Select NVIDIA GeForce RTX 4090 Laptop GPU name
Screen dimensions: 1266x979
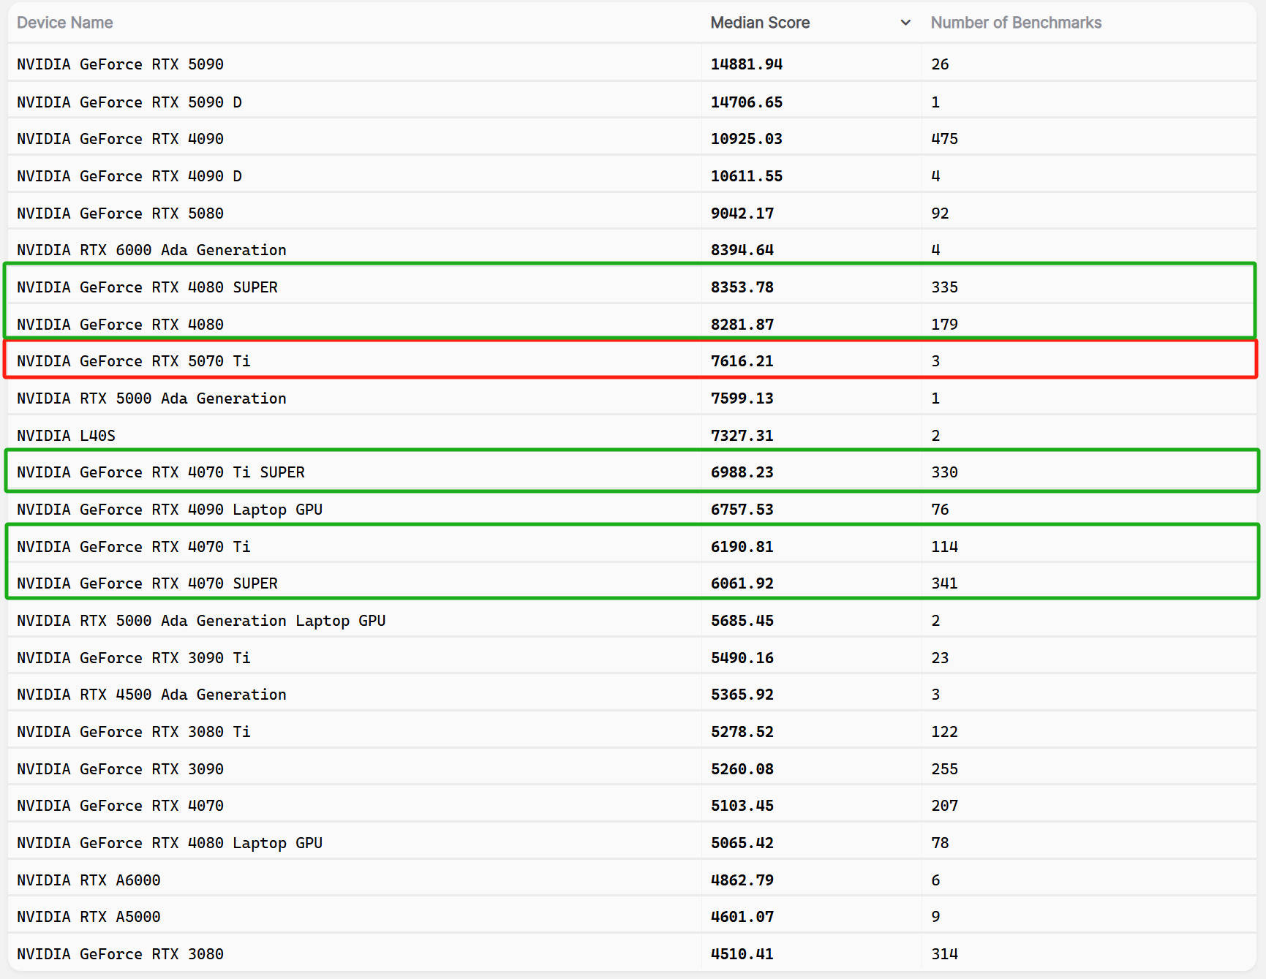pos(170,510)
